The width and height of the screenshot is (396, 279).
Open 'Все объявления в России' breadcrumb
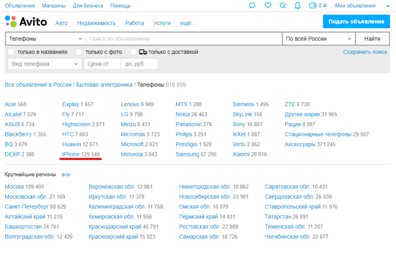coord(38,85)
